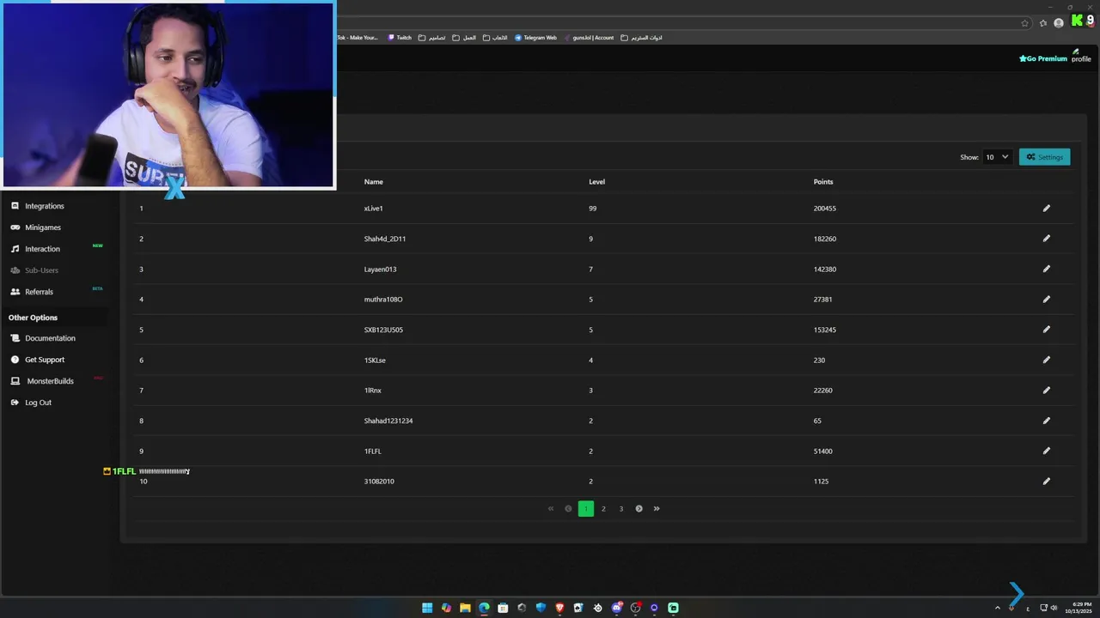Click the Go Premium link
This screenshot has height=618, width=1100.
(x=1043, y=59)
